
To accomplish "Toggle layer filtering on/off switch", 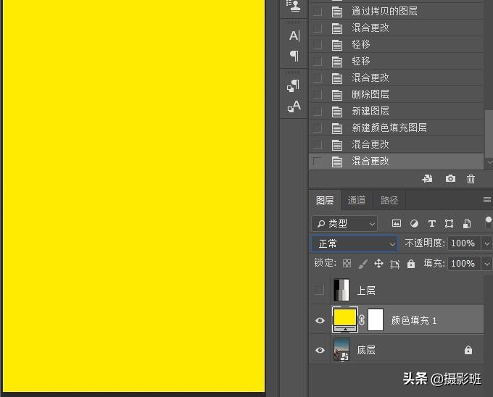I will [488, 223].
